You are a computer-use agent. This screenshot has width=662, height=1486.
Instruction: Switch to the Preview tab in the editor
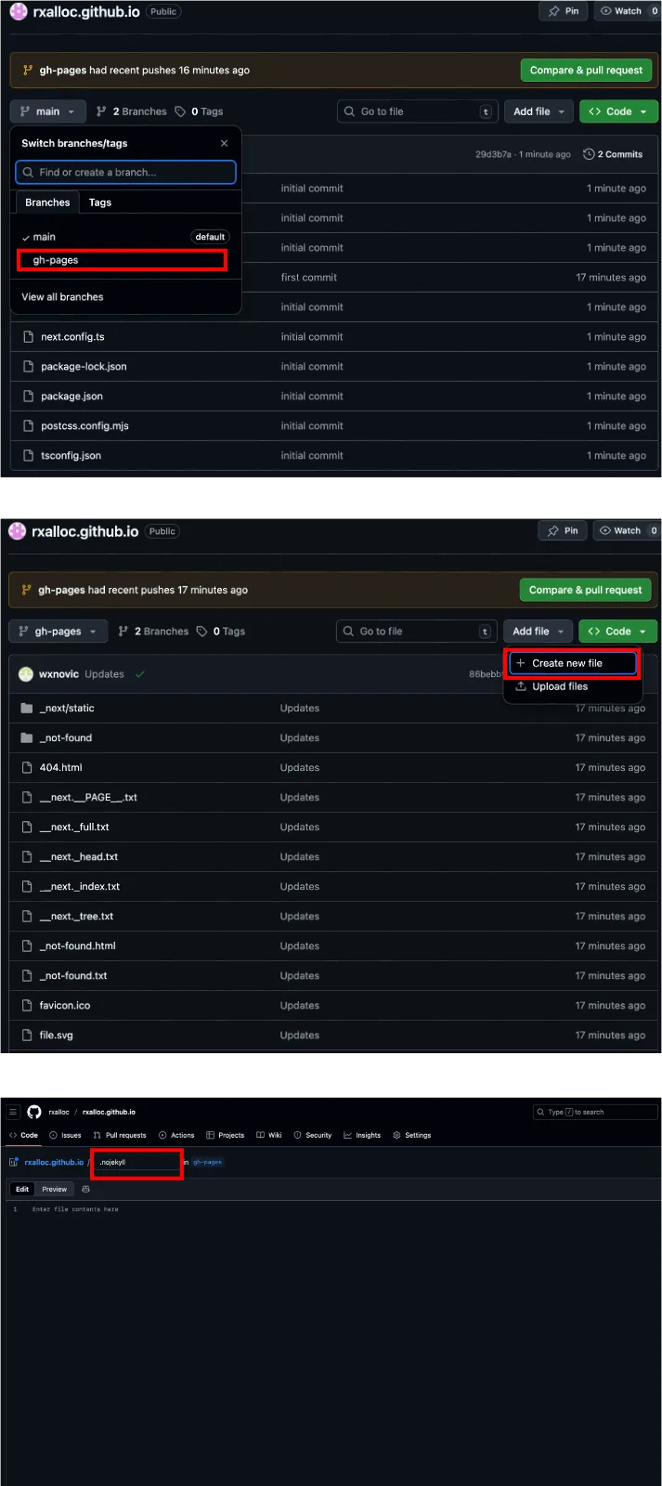(x=54, y=1189)
